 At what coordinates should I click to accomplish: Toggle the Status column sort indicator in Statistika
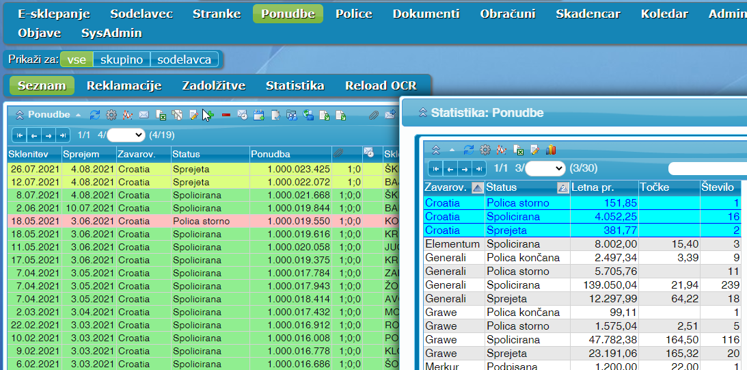(x=563, y=187)
